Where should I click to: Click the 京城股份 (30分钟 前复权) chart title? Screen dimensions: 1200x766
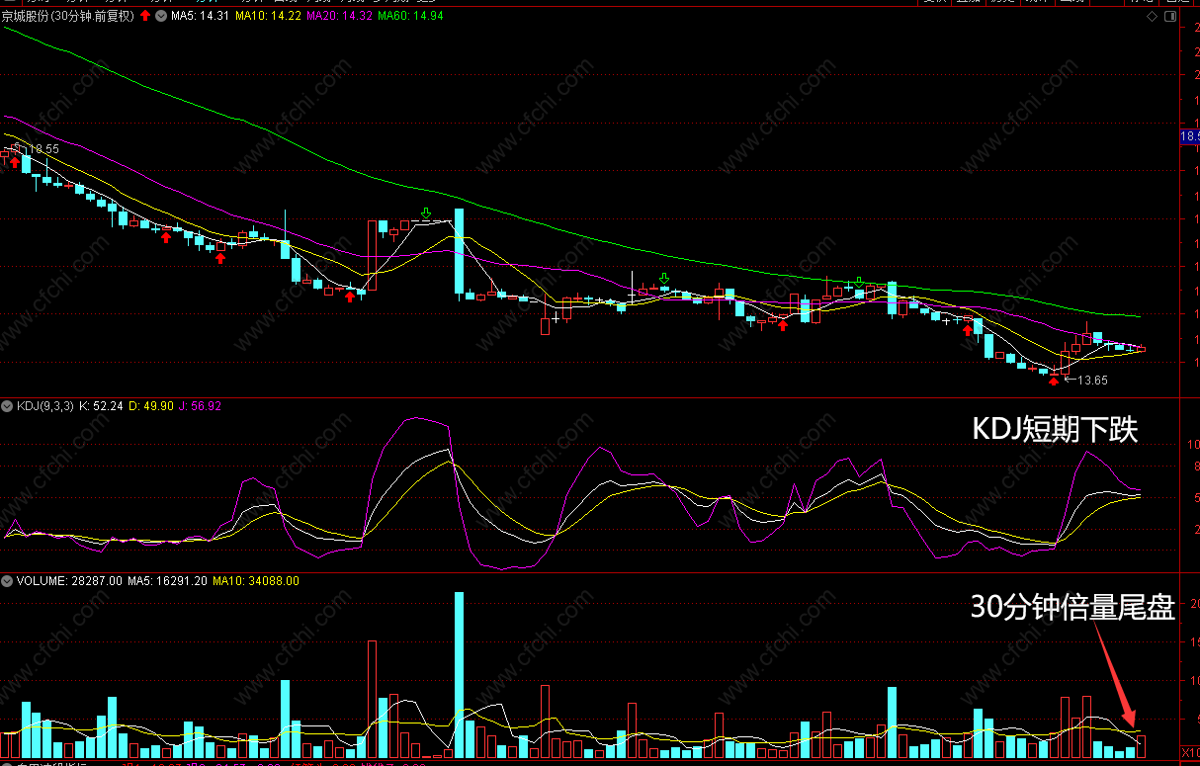point(69,16)
